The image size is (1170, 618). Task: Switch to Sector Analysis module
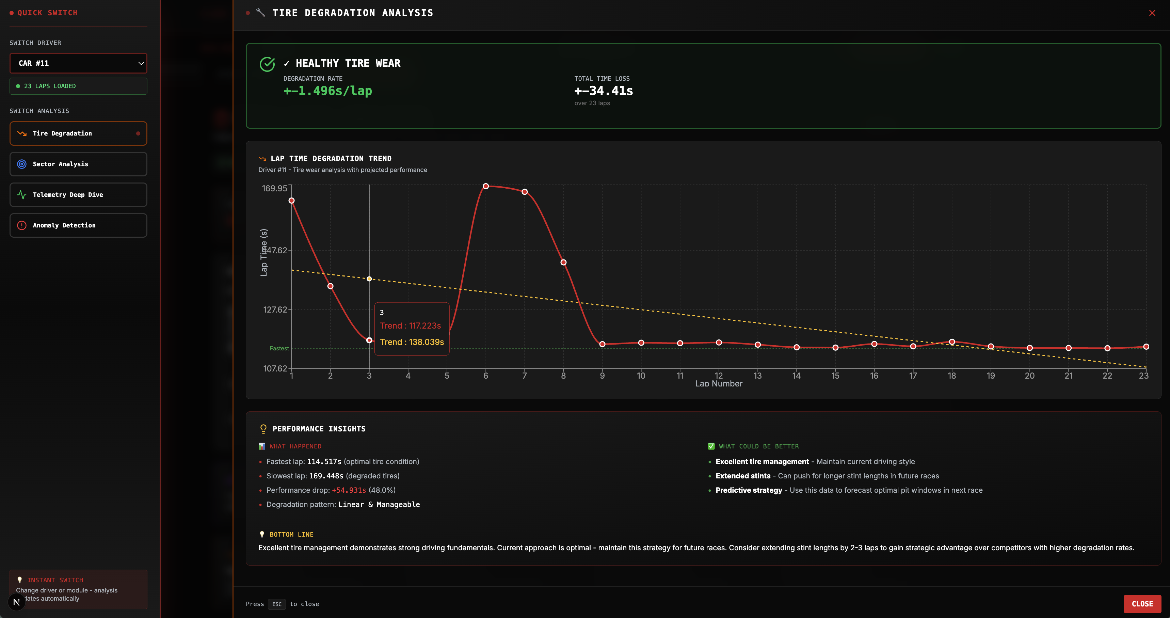coord(78,164)
